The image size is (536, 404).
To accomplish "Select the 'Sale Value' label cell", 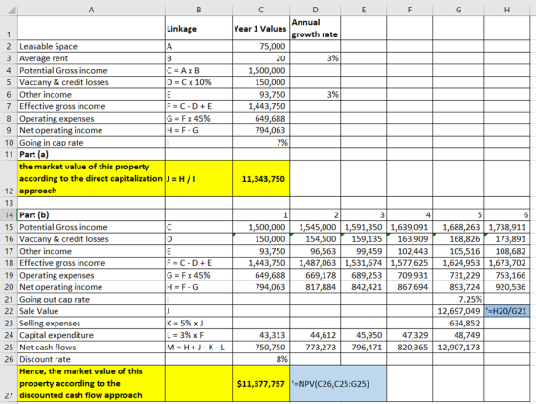I will tap(91, 311).
